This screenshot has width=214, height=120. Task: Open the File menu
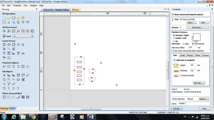(3, 5)
